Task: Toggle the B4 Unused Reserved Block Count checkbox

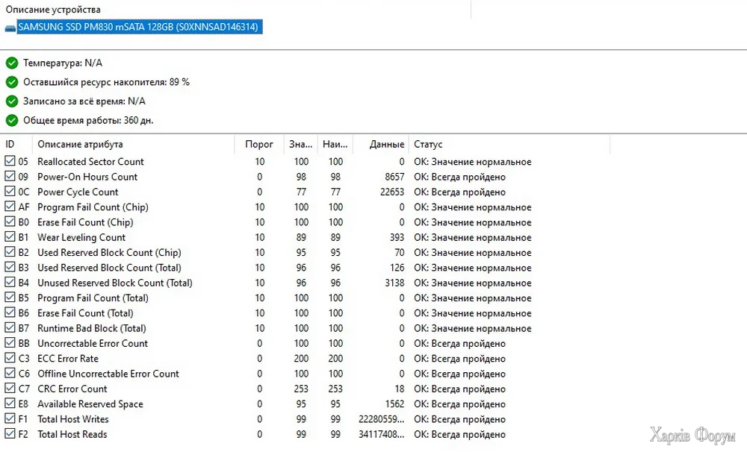Action: (10, 282)
